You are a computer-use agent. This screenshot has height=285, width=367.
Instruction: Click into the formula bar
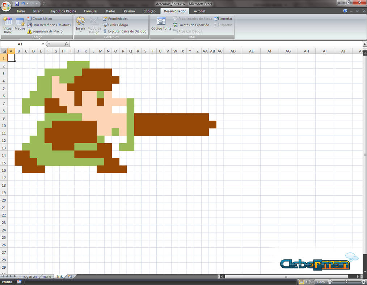click(x=216, y=44)
